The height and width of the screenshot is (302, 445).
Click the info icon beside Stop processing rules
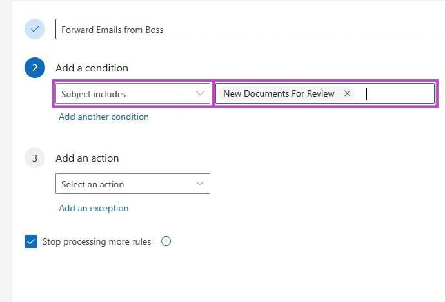(166, 241)
